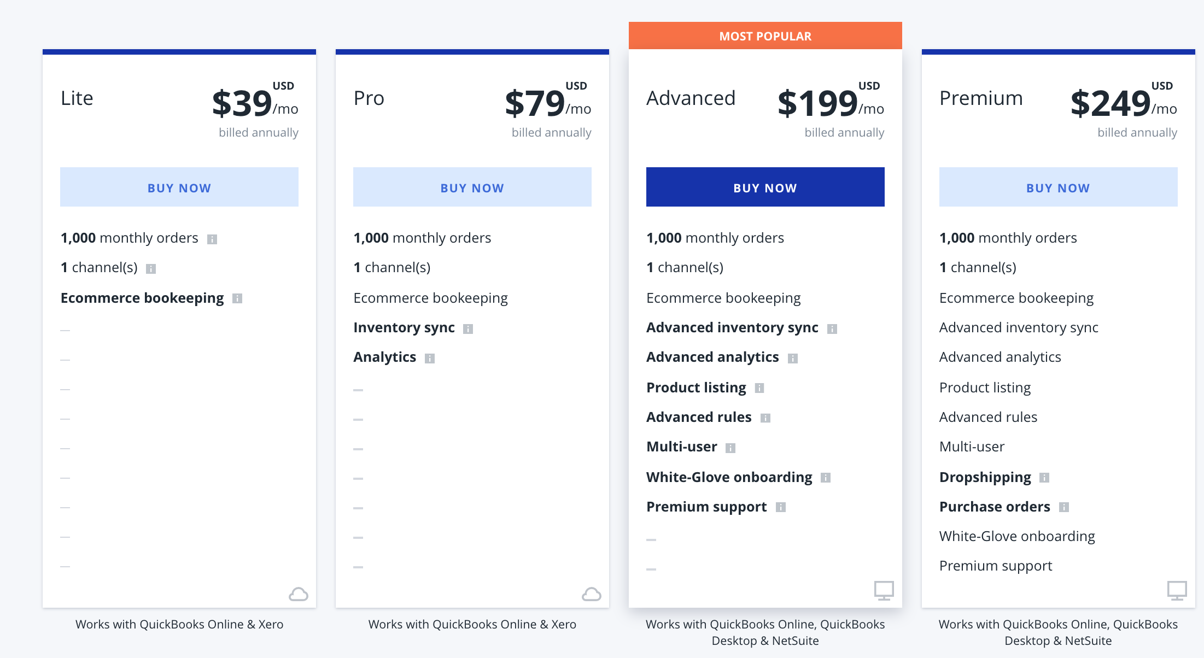Click info icon next to Lite monthly orders

pyautogui.click(x=212, y=239)
